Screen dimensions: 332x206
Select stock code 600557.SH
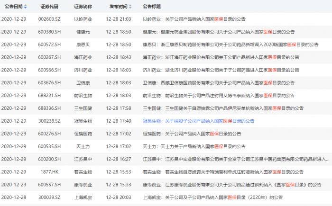[49, 185]
